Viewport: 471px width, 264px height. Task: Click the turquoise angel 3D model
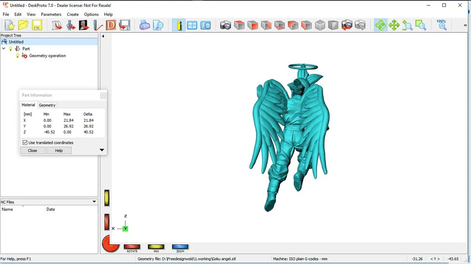pyautogui.click(x=290, y=137)
